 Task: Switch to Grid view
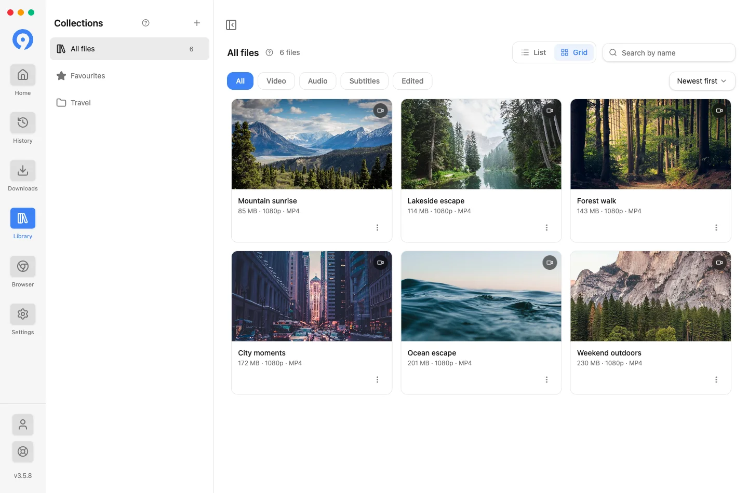[x=574, y=52]
